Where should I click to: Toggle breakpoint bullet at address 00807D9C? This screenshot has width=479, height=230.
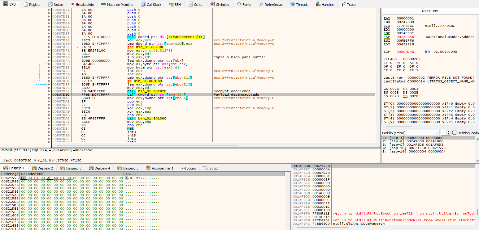49,95
